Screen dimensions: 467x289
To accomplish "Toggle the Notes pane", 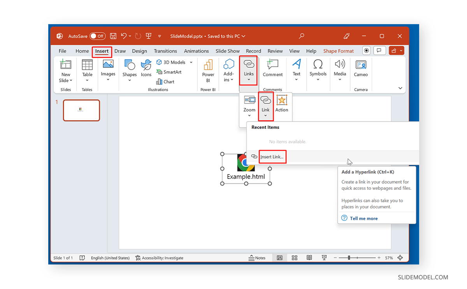I will tap(258, 257).
